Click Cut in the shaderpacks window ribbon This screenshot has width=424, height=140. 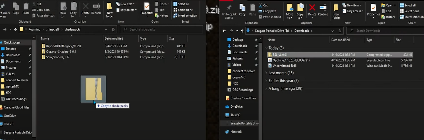click(36, 4)
